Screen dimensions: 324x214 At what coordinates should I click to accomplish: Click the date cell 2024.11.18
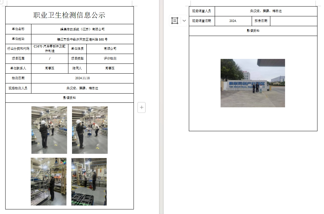pos(82,78)
